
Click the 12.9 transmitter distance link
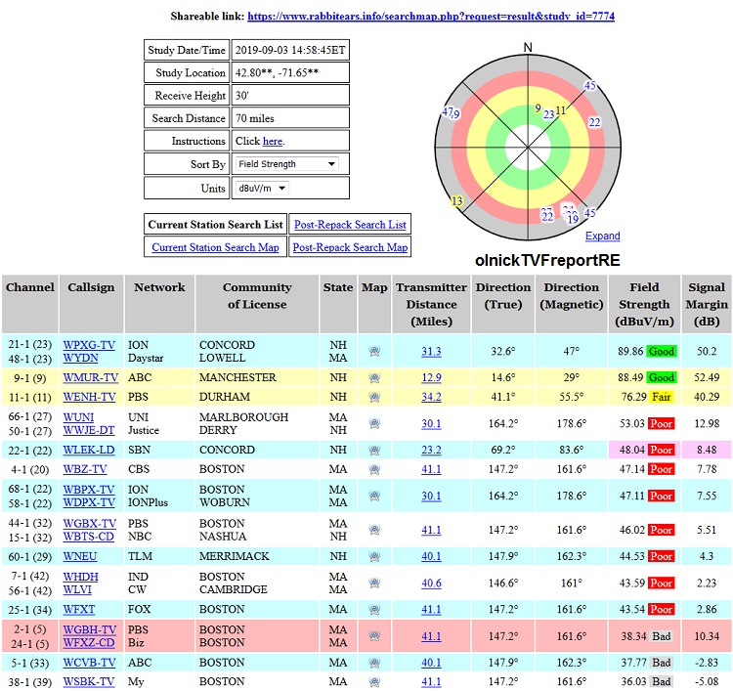(x=431, y=378)
